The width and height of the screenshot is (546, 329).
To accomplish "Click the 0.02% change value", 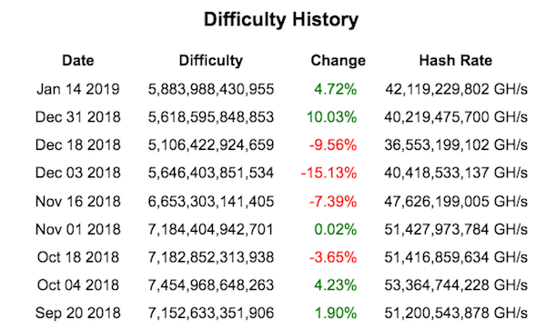I will (335, 230).
